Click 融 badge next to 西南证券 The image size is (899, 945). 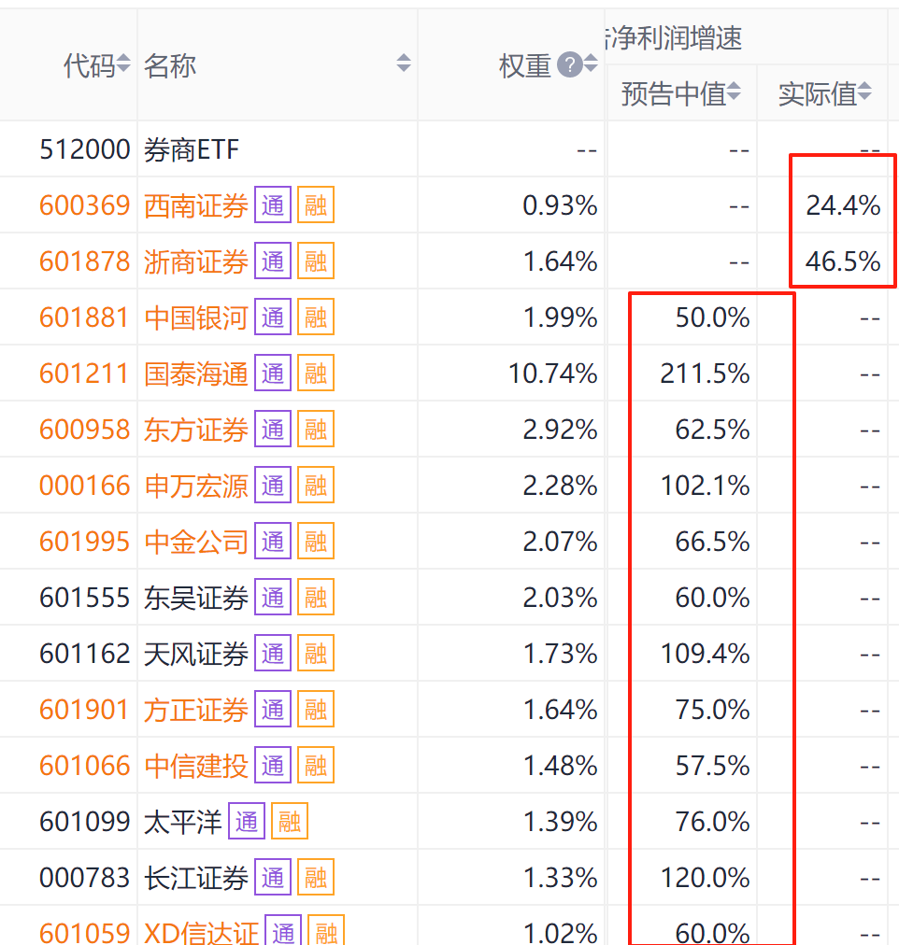coord(316,205)
